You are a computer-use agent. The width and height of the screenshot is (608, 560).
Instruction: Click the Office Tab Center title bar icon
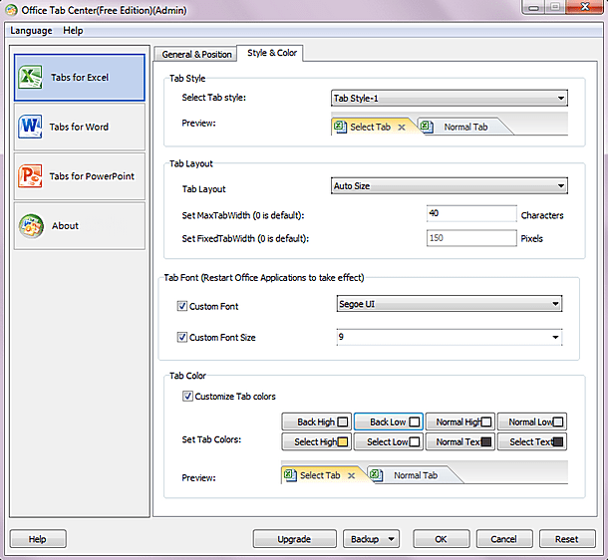(11, 10)
